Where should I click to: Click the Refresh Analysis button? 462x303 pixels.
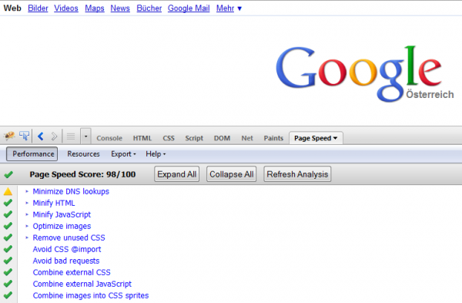[x=297, y=174]
